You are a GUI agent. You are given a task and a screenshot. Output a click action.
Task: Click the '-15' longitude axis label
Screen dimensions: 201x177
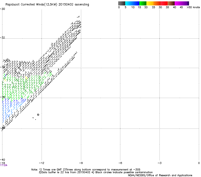tap(2, 163)
